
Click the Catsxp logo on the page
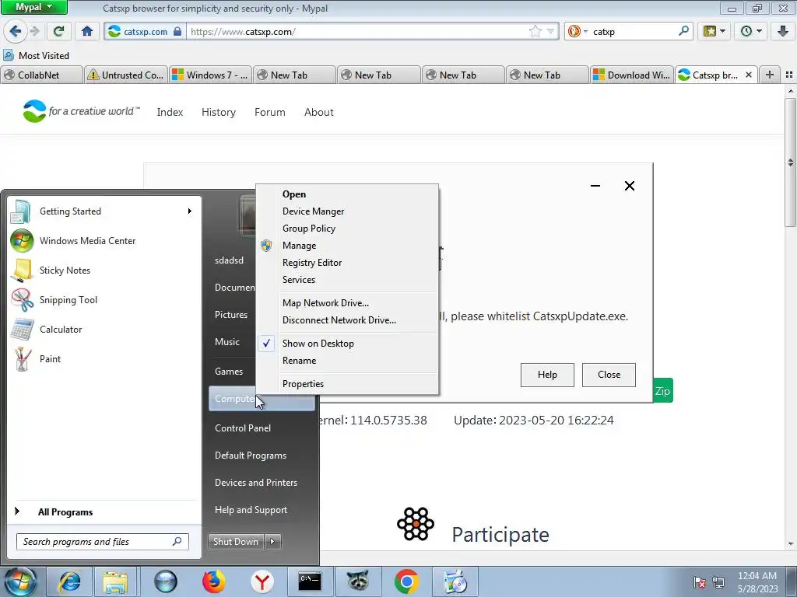(34, 111)
